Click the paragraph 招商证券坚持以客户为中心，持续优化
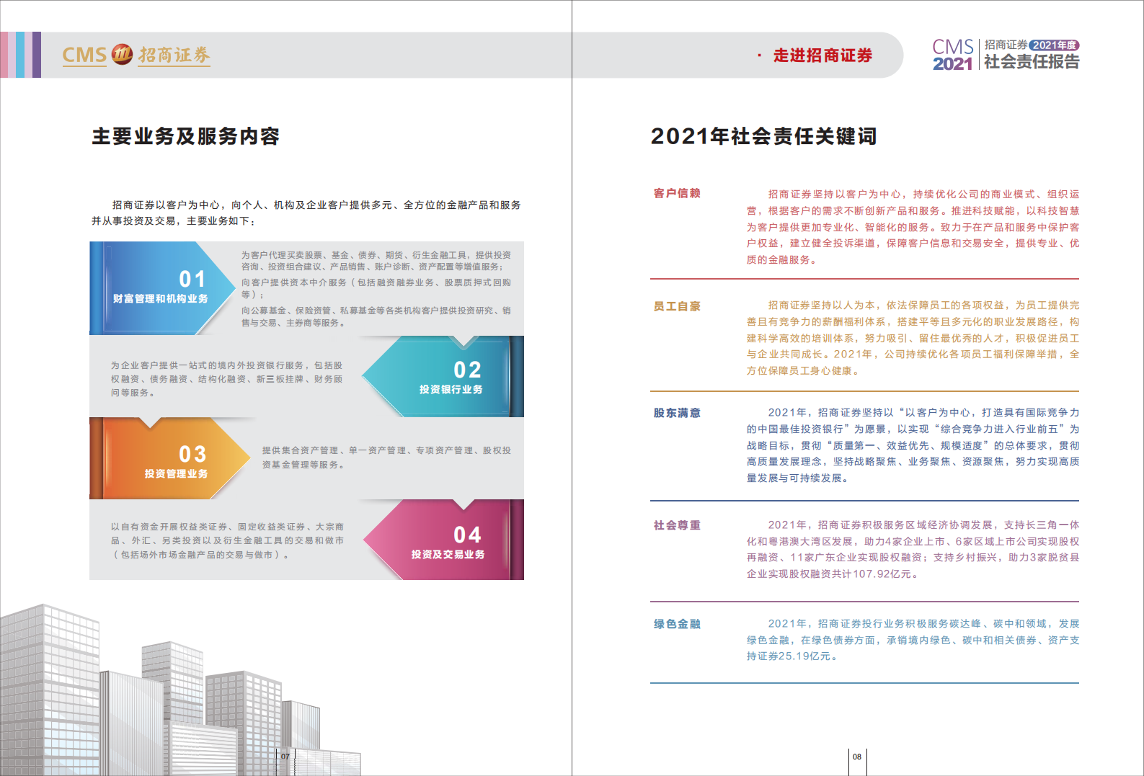 pos(913,227)
